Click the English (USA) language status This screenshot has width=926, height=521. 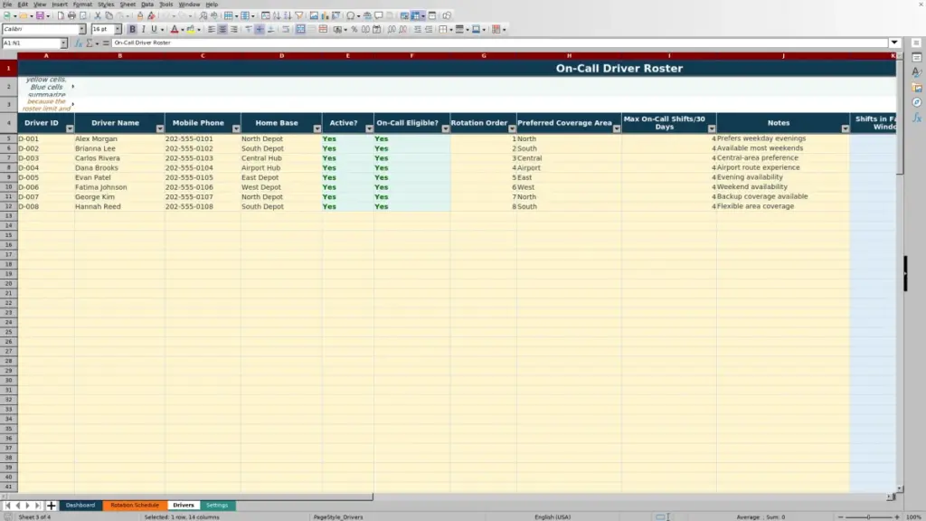coord(553,516)
